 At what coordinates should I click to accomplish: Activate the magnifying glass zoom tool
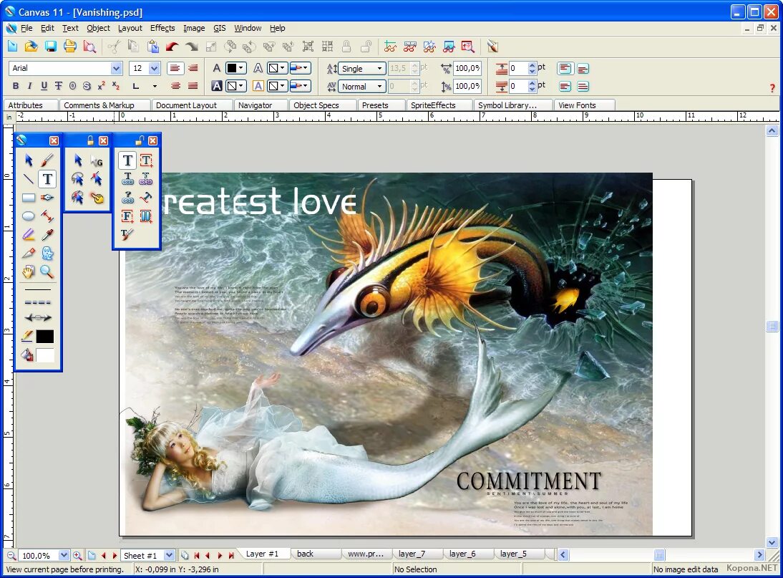[x=47, y=271]
